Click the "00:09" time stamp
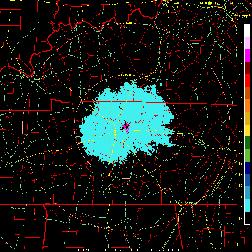The width and height of the screenshot is (252, 252). point(172,250)
